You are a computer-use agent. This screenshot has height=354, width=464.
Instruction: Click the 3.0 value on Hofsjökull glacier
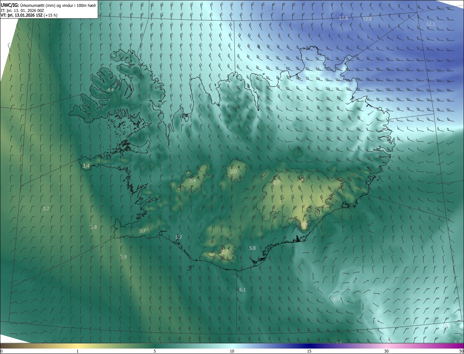[233, 171]
